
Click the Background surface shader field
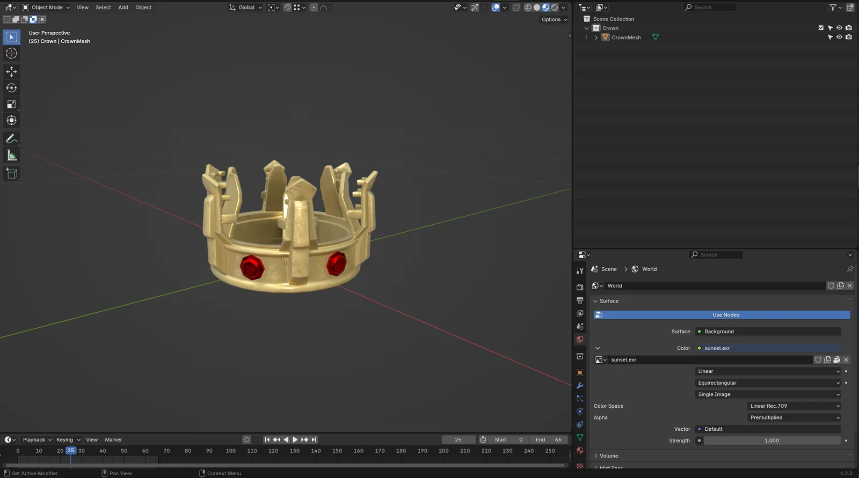768,332
